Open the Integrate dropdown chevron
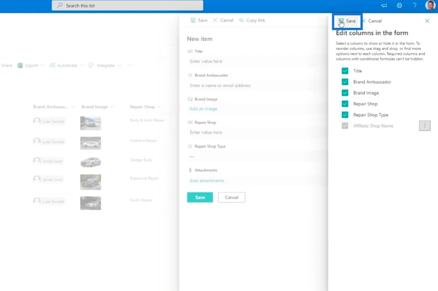Viewport: 438px width, 291px height. click(x=119, y=66)
